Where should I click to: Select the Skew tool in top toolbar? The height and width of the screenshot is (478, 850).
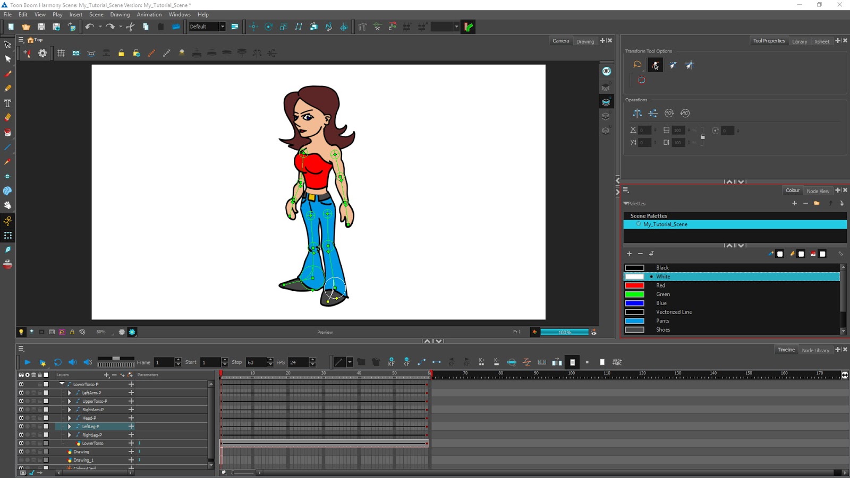[299, 27]
